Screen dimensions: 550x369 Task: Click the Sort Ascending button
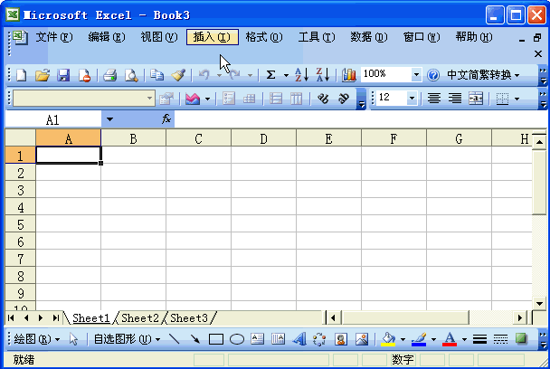(302, 75)
